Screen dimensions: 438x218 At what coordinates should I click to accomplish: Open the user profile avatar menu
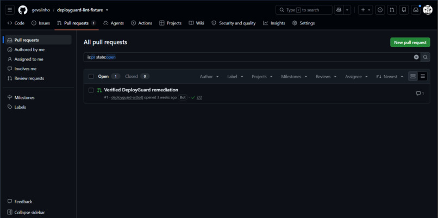428,10
